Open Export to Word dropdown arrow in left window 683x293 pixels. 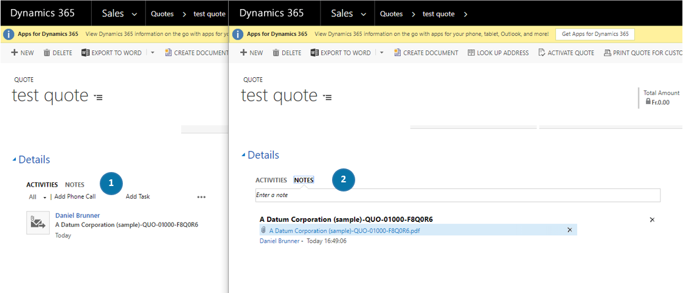click(x=153, y=53)
